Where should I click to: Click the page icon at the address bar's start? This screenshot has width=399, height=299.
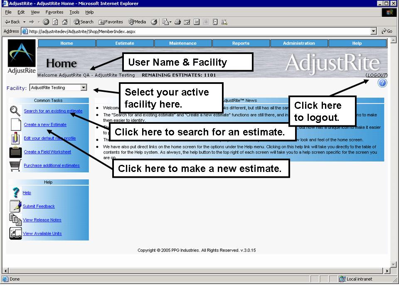tap(25, 31)
